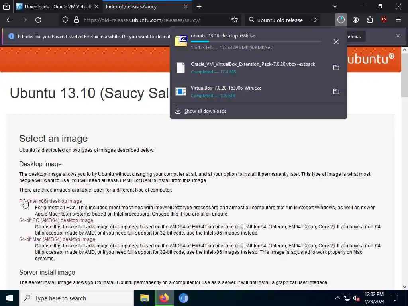Click the Windows taskbar search box
Screen dimensions: 408x306
tap(76, 298)
